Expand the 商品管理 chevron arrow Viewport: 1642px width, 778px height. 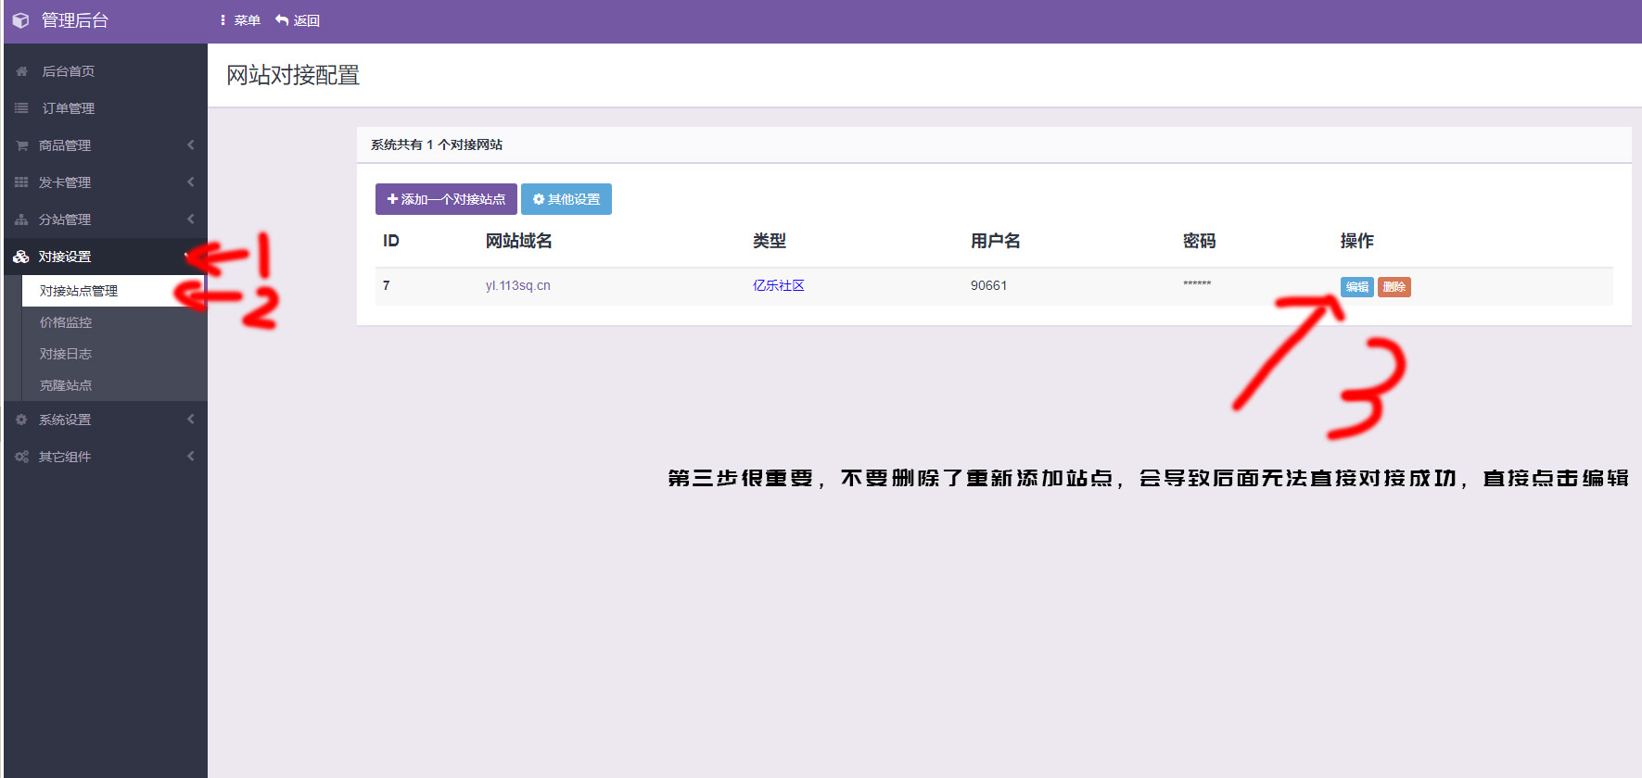click(x=191, y=144)
